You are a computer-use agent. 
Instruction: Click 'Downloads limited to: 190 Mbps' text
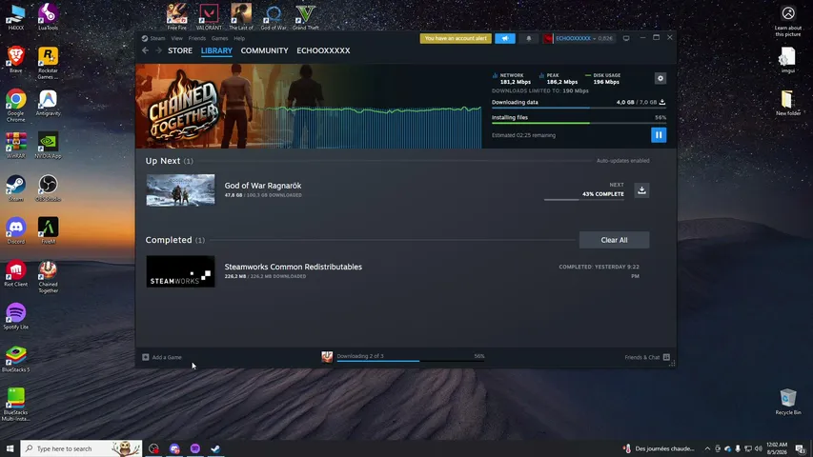(539, 90)
